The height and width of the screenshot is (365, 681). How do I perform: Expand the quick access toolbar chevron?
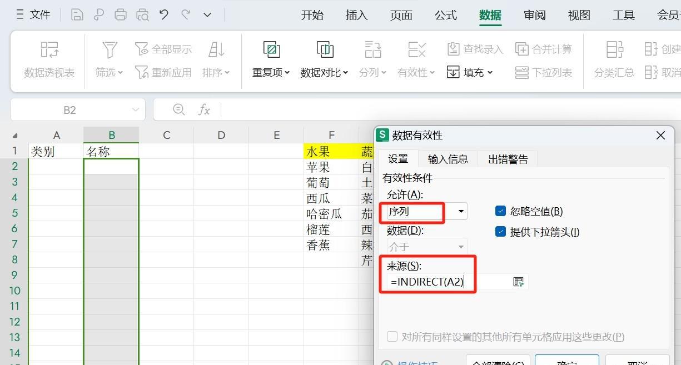point(207,15)
